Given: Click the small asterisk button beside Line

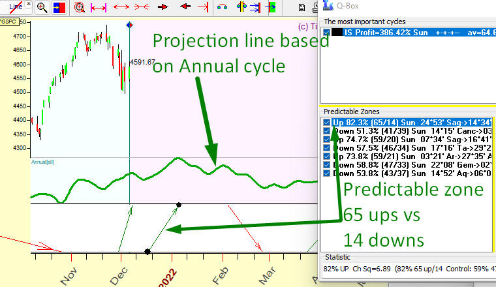Looking at the screenshot, I should [x=28, y=5].
